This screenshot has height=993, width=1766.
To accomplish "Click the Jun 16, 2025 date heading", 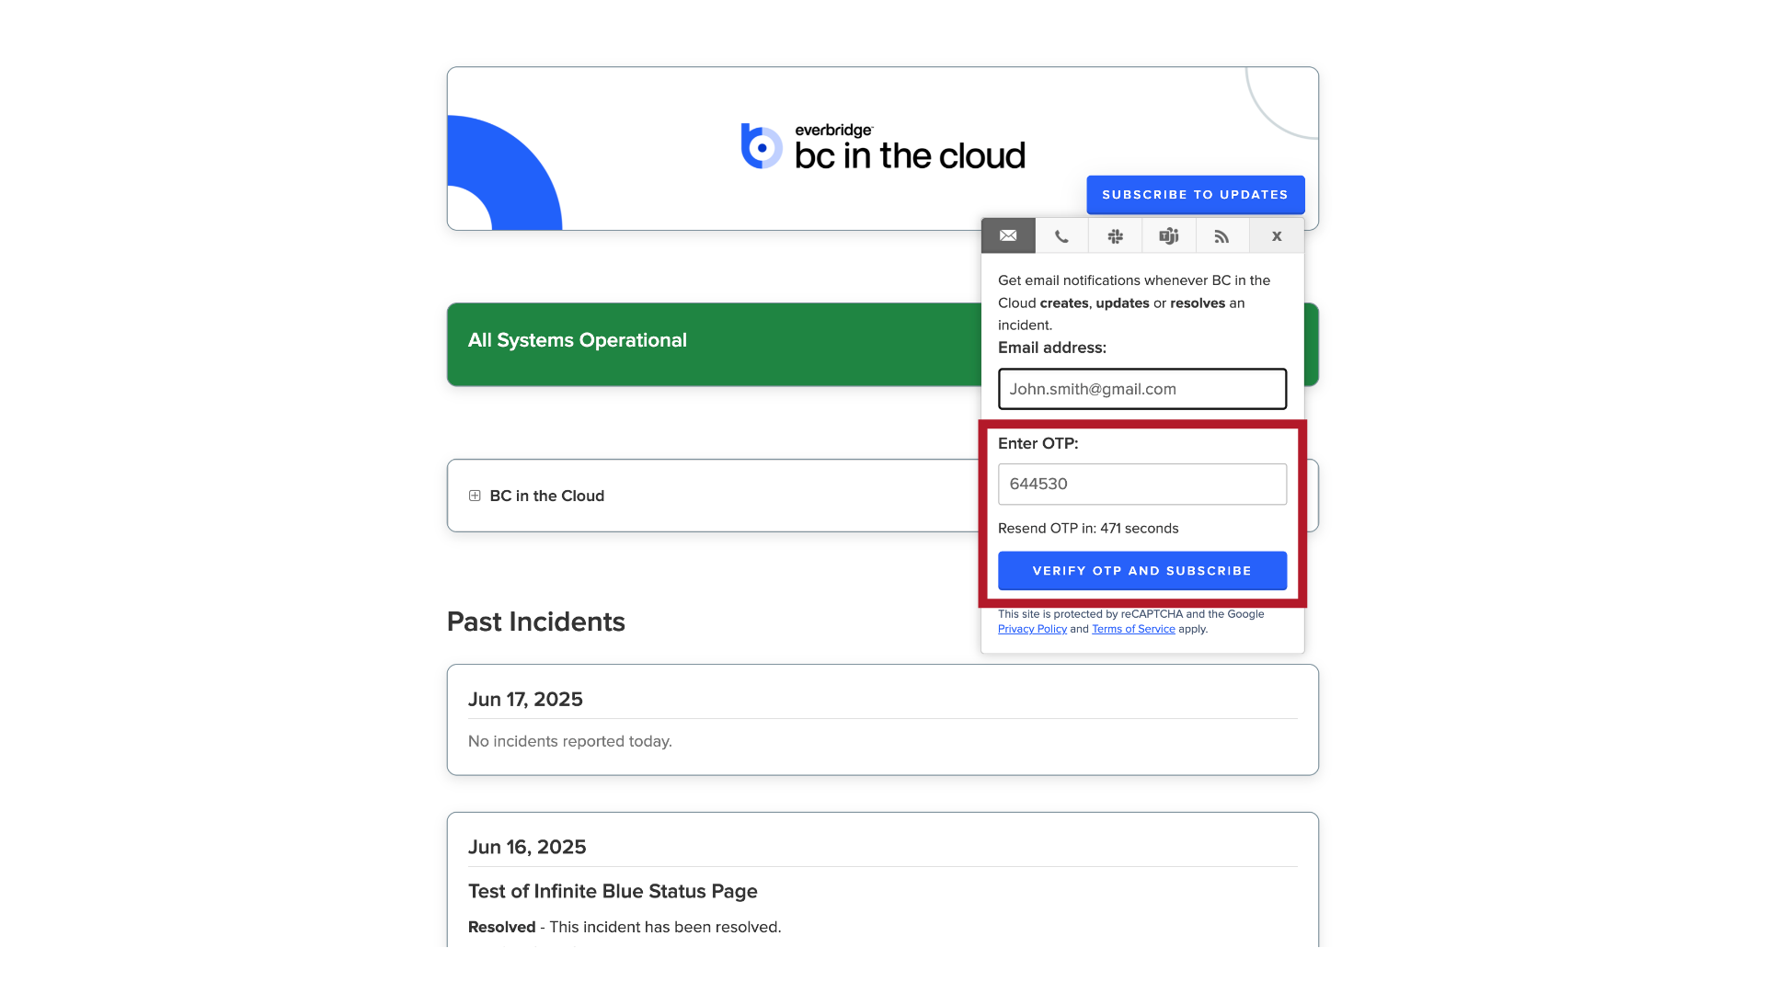I will [x=527, y=848].
